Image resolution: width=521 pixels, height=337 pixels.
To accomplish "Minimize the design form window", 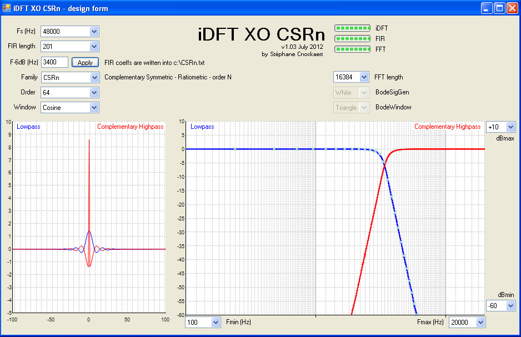I will pos(487,8).
